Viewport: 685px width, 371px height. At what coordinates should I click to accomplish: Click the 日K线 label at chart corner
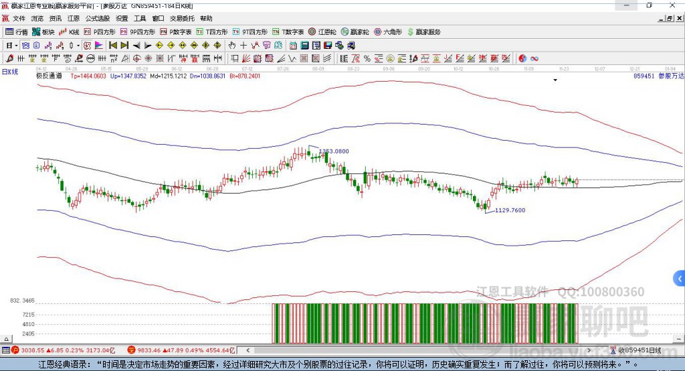(10, 71)
